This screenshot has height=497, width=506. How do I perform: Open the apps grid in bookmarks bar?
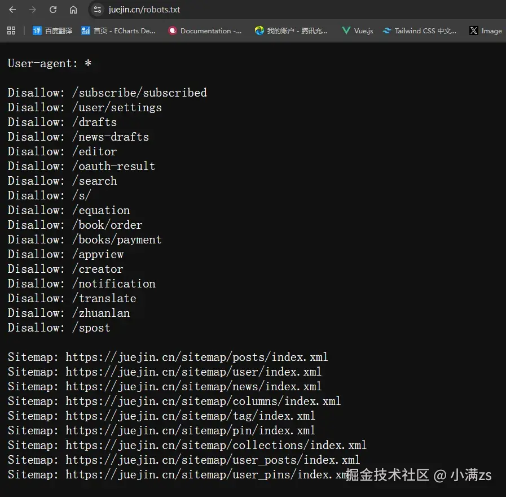(x=11, y=30)
